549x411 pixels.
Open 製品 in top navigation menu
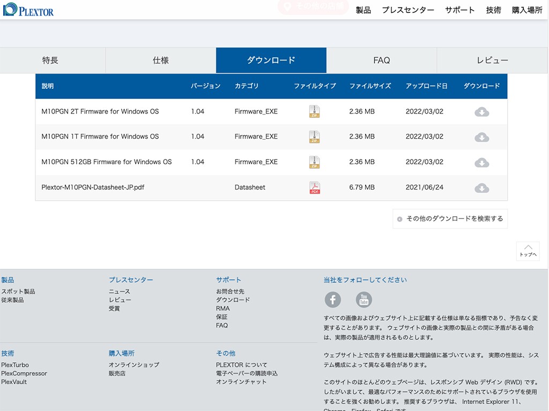pyautogui.click(x=363, y=10)
